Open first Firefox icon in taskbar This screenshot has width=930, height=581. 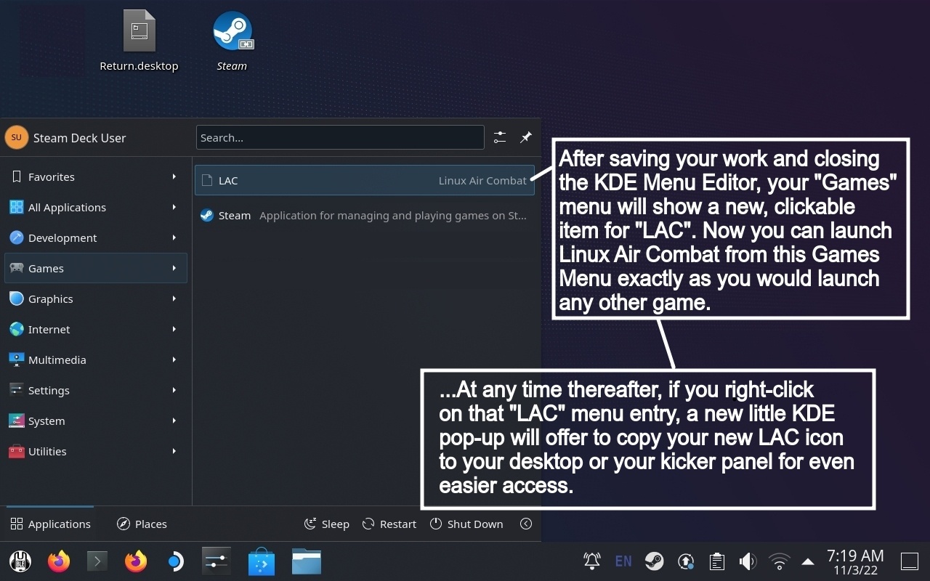point(59,561)
